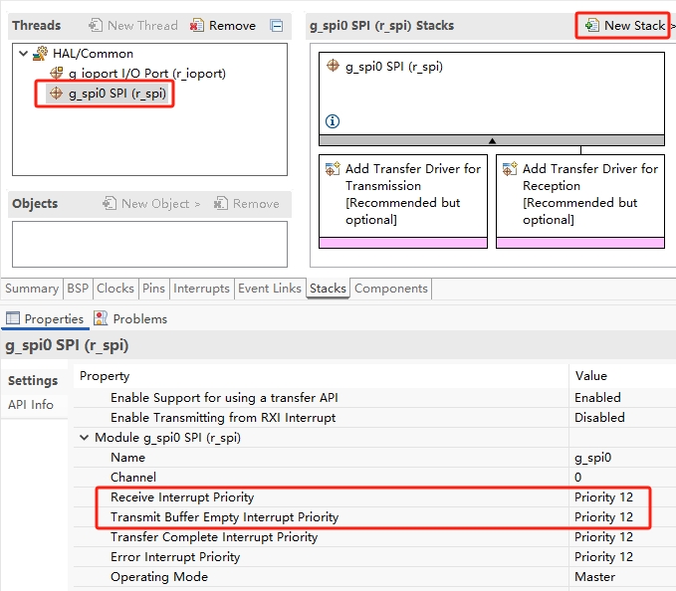Screen dimensions: 676x591
Task: Click the Add Transfer Driver for Transmission icon
Action: 333,168
